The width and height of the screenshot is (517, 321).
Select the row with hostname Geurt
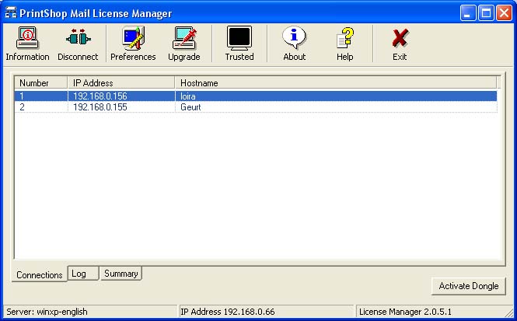[x=256, y=107]
